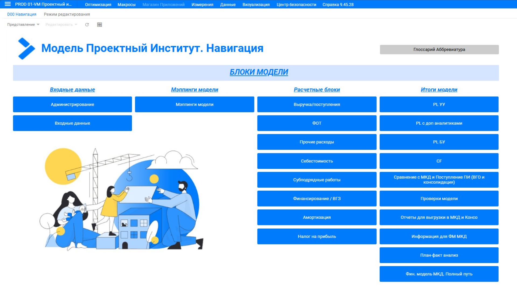
Task: Open the Выручка/поступления block
Action: (317, 104)
